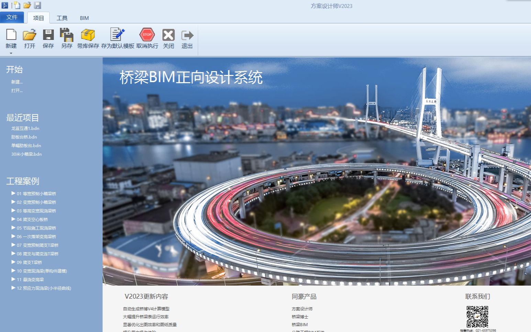Click the 新建 (New) ribbon icon
The width and height of the screenshot is (531, 332).
point(11,35)
